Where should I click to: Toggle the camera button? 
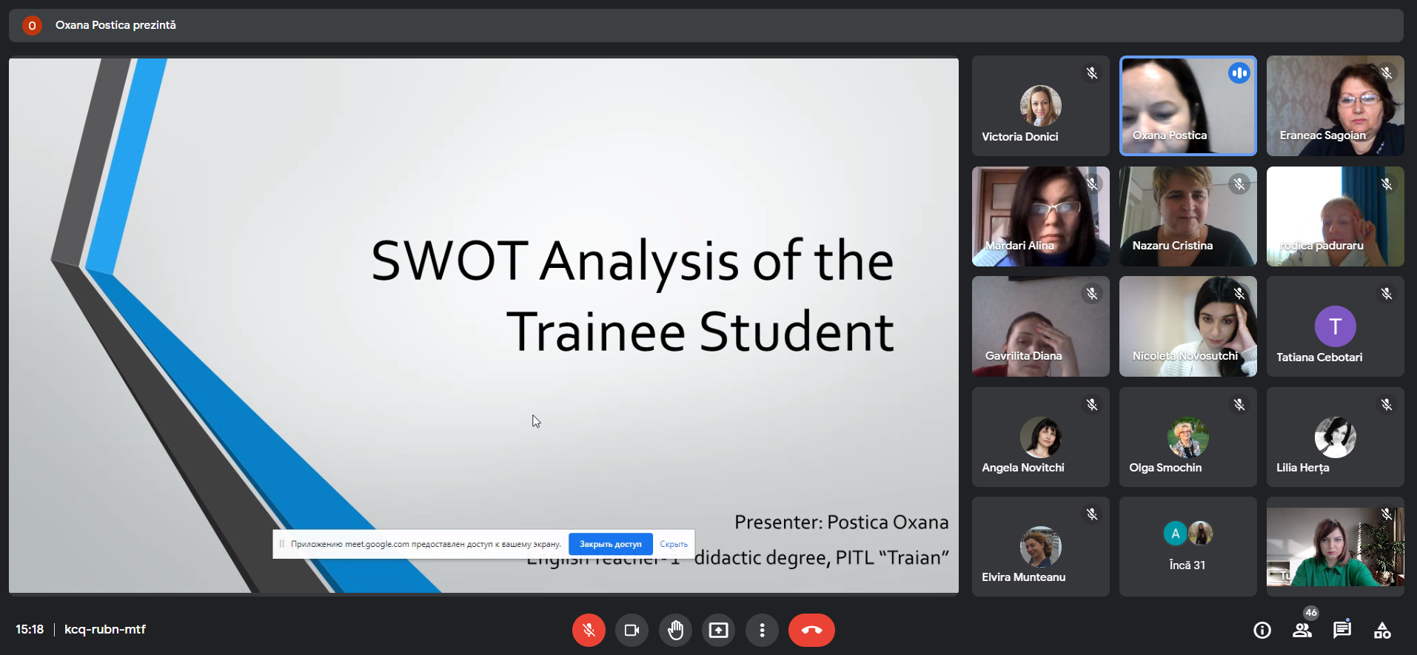pos(632,631)
